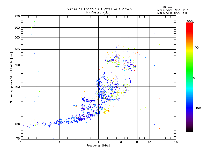Image resolution: width=207 pixels, height=155 pixels.
Task: Click the x-axis tick label '1'
Action: tap(21, 142)
